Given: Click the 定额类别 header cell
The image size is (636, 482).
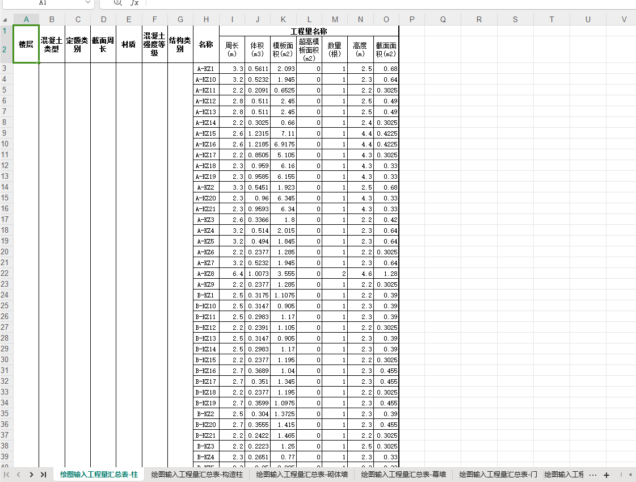Looking at the screenshot, I should click(78, 44).
